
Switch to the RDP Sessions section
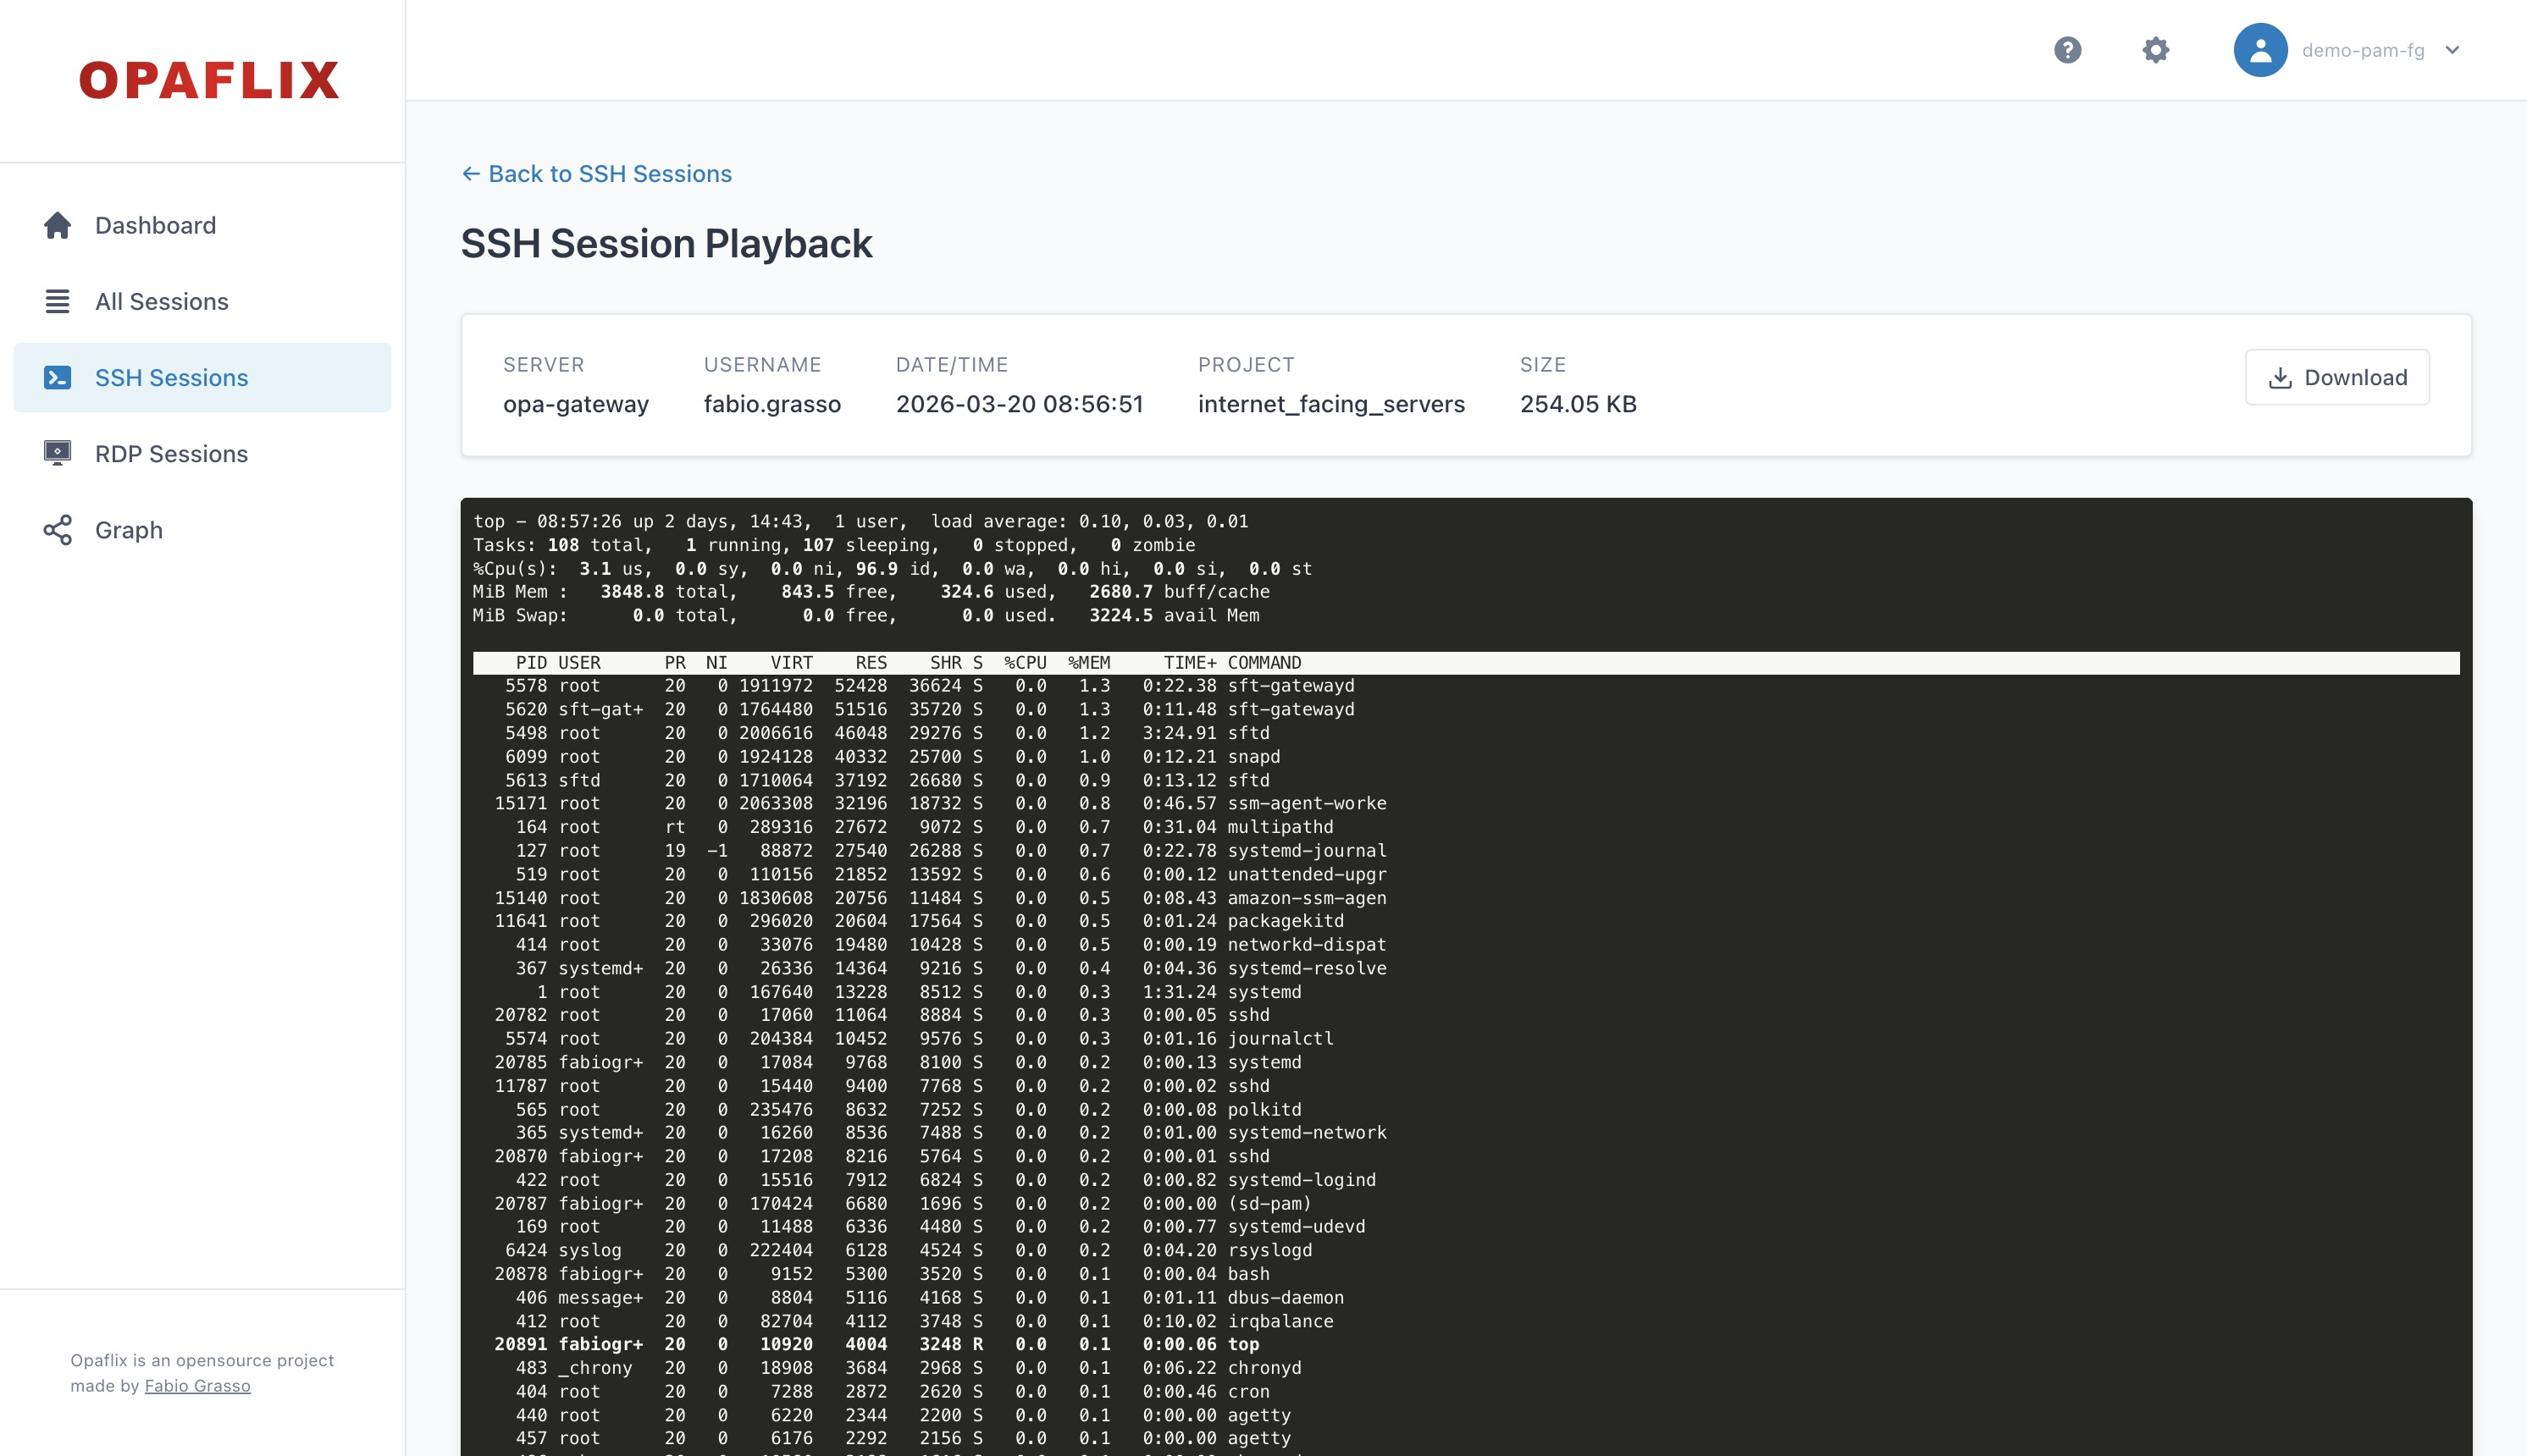click(171, 453)
